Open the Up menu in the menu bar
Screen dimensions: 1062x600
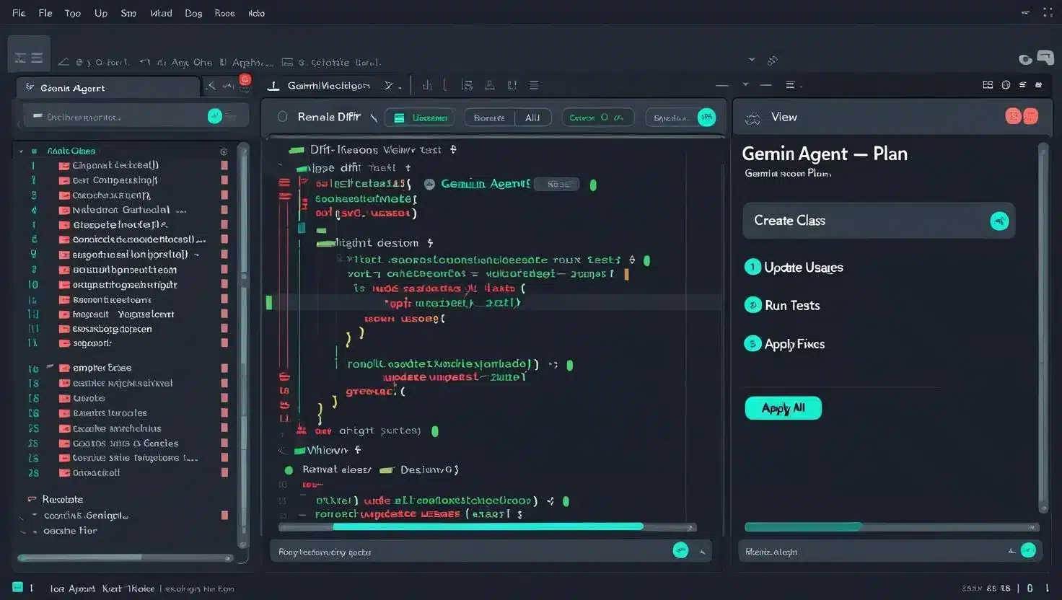(x=101, y=13)
